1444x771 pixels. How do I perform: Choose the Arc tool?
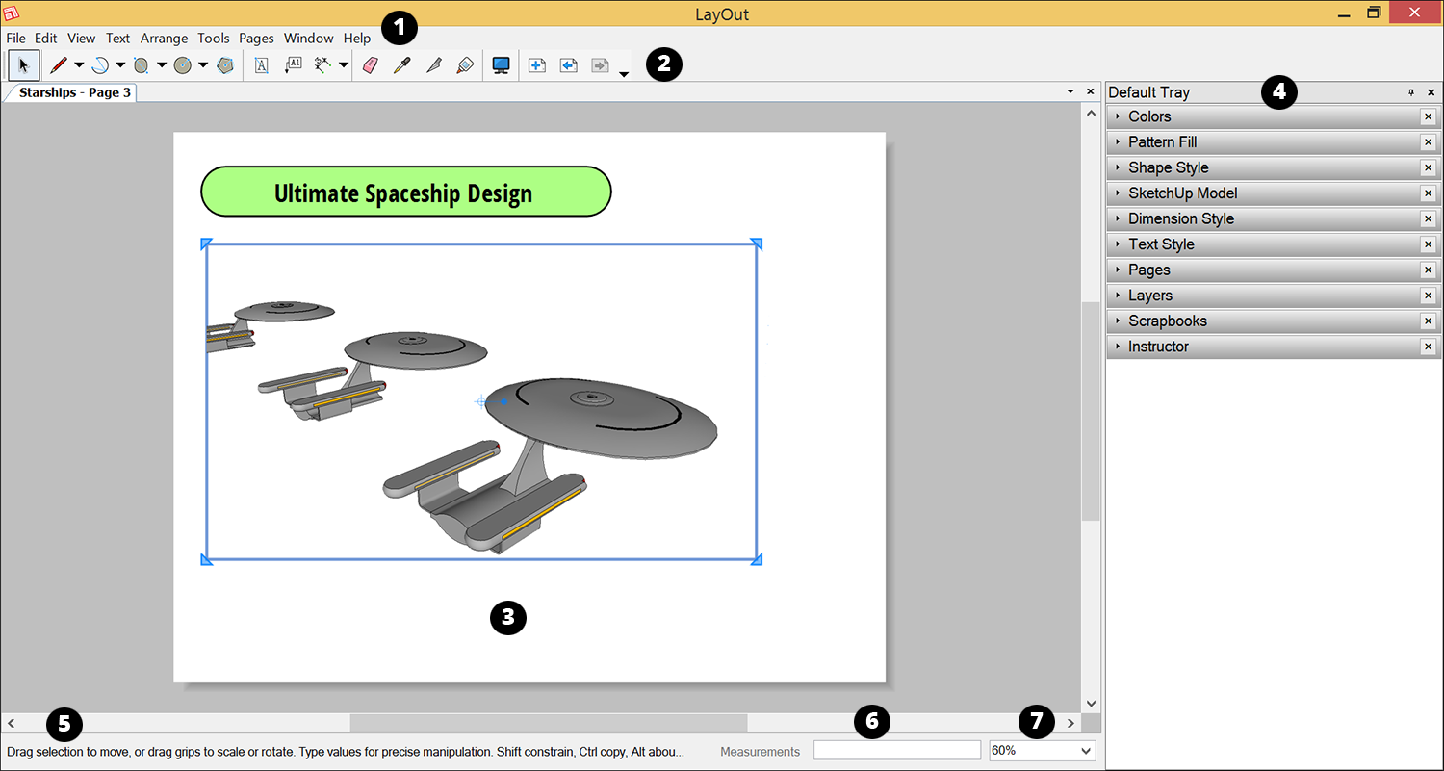(100, 65)
